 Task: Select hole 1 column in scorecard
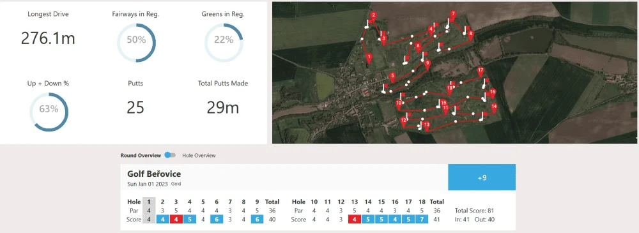(x=149, y=211)
